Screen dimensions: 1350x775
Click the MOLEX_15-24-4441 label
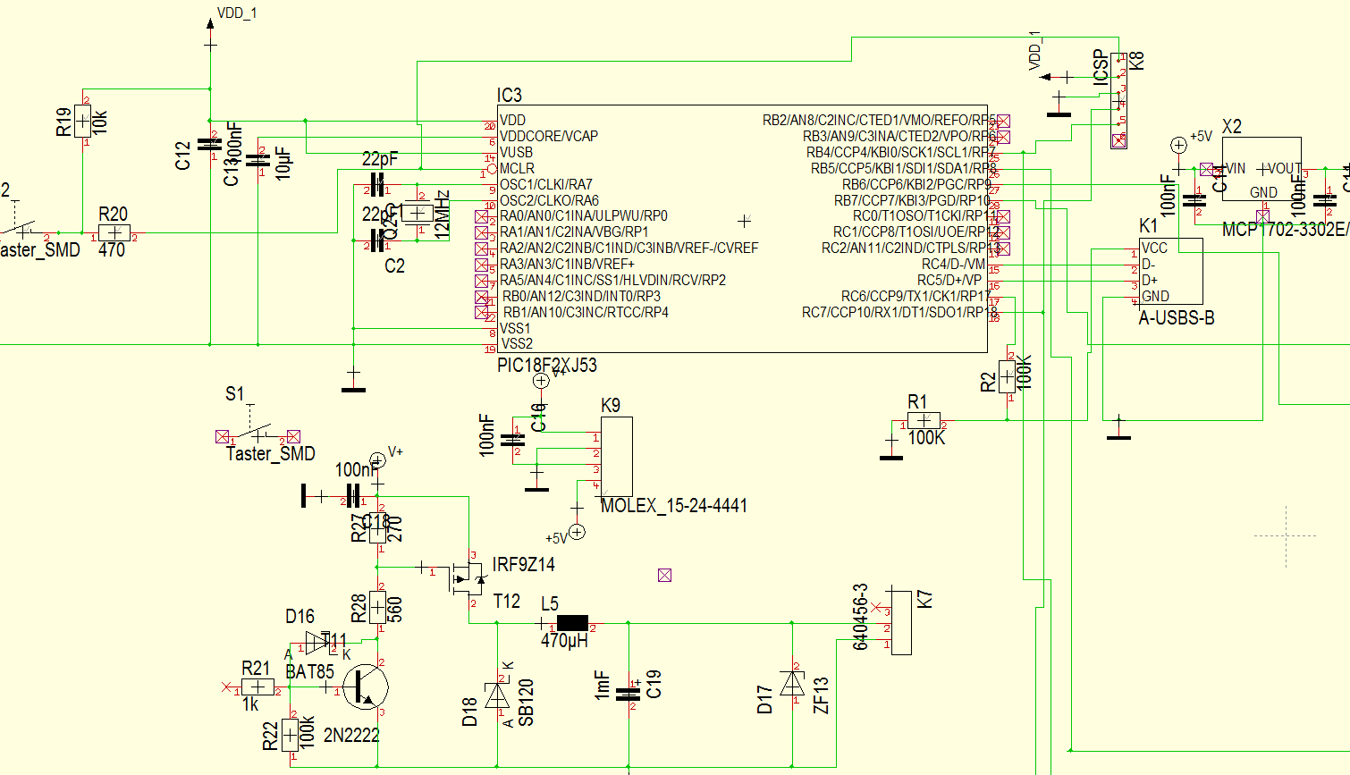click(x=674, y=505)
